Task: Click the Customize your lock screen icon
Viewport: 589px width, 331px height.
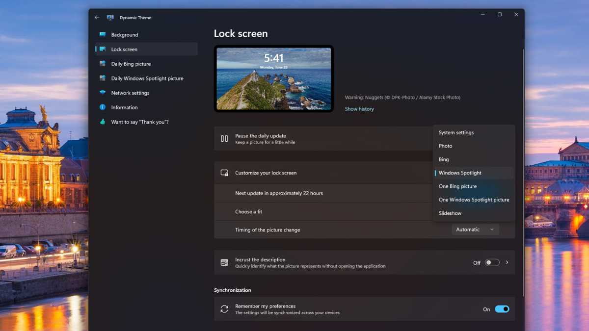Action: tap(224, 173)
